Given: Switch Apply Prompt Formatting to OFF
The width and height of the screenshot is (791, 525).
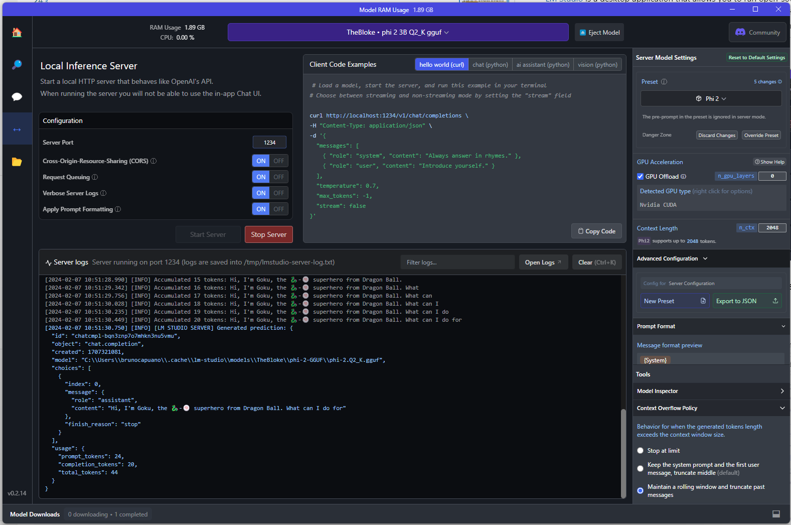Looking at the screenshot, I should (x=279, y=209).
